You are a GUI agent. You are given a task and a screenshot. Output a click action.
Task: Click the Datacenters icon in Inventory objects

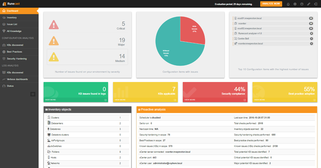(49, 123)
